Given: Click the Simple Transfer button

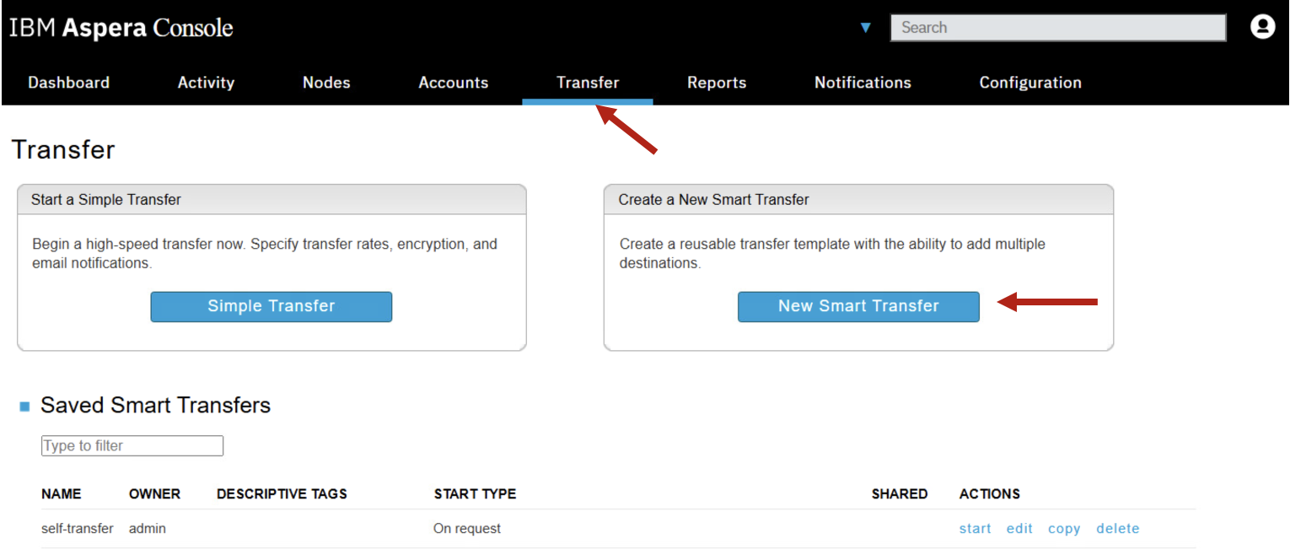Looking at the screenshot, I should click(271, 306).
